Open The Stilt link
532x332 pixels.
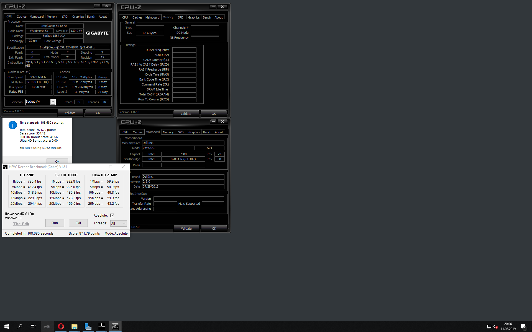pos(21,224)
